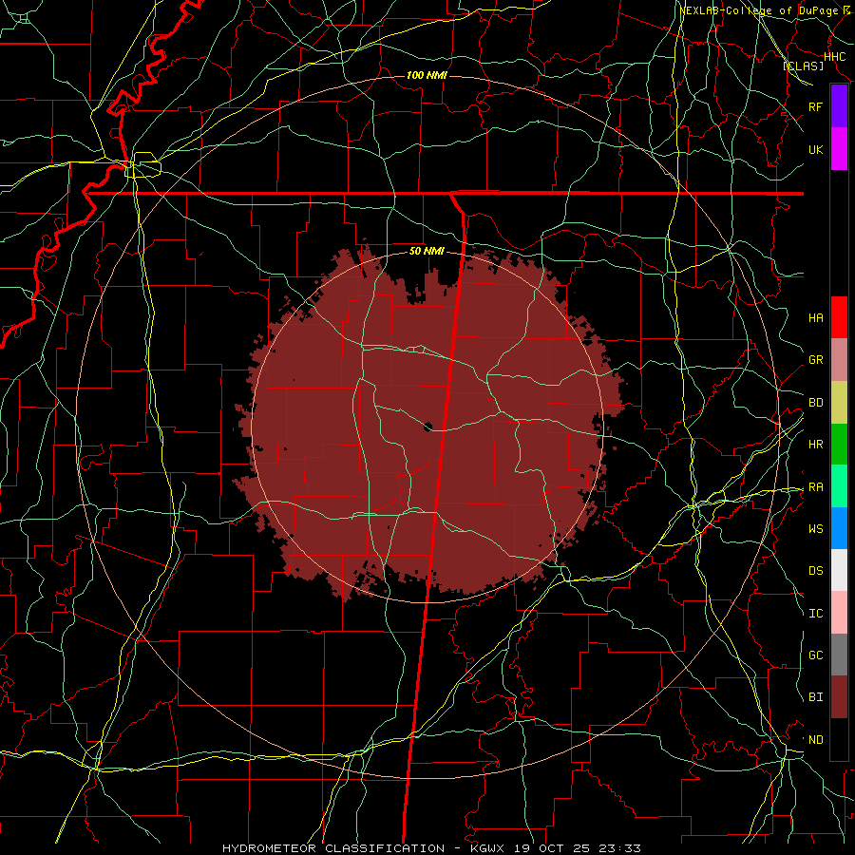Click the IC light pink legend swatch

pyautogui.click(x=839, y=613)
